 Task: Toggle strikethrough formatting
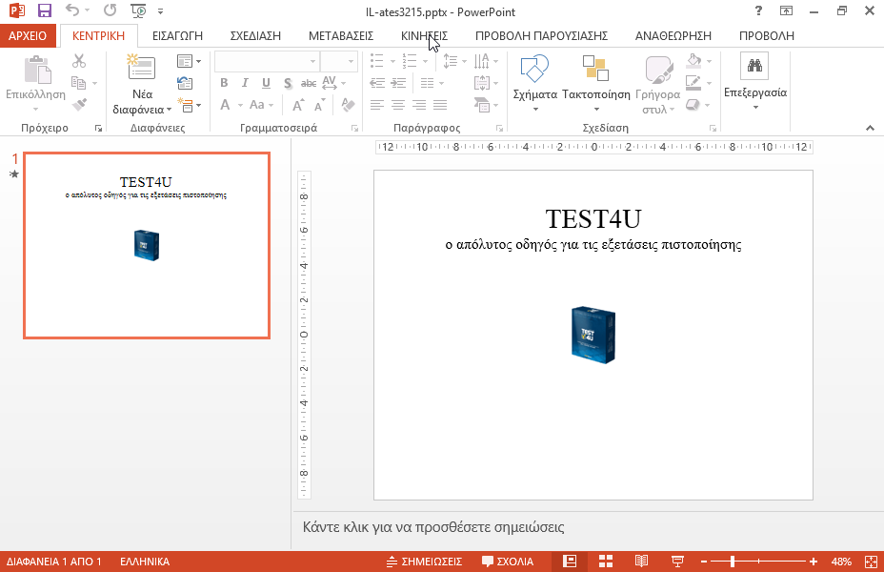click(309, 83)
